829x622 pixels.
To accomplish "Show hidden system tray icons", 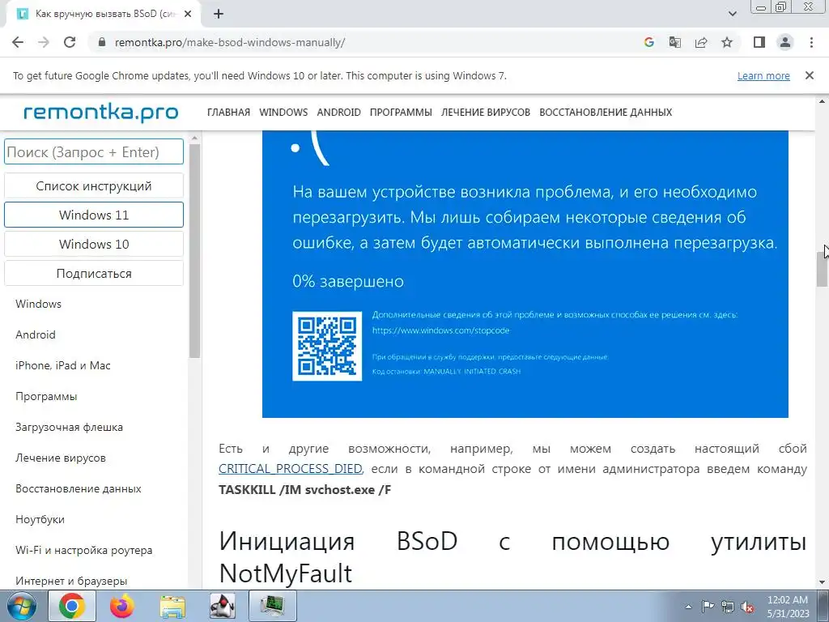I will 688,607.
